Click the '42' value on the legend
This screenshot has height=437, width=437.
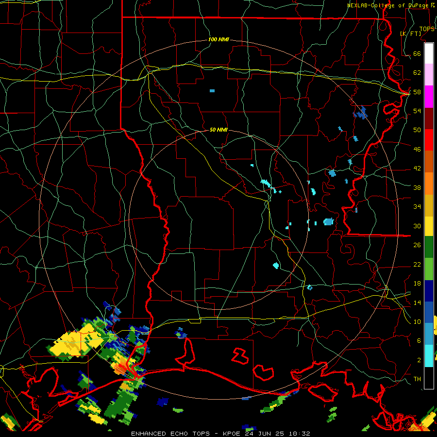[417, 168]
